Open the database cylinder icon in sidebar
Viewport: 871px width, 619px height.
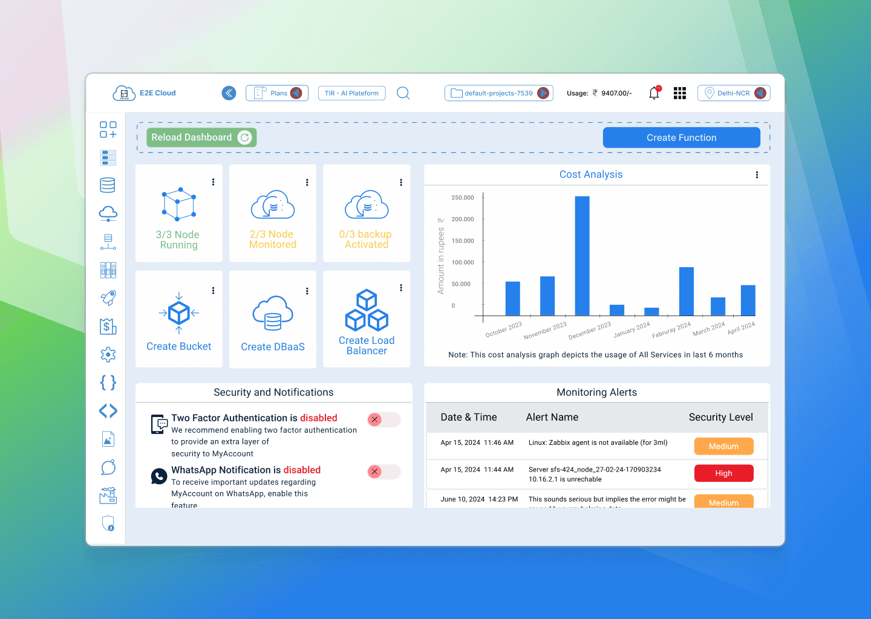tap(108, 185)
